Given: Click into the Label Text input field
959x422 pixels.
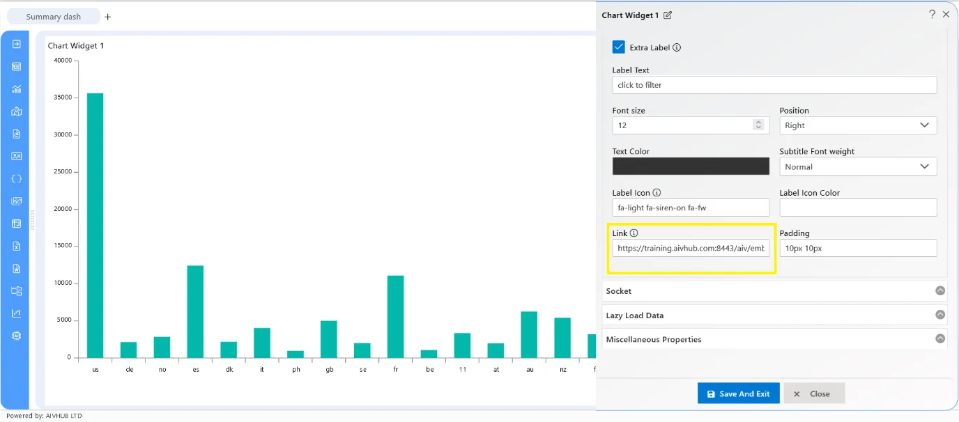Looking at the screenshot, I should coord(774,85).
